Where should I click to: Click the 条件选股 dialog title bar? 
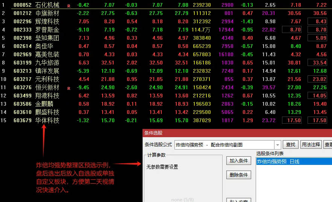tap(237, 133)
